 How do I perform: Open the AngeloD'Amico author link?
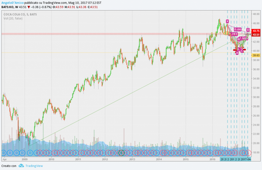(x=13, y=3)
